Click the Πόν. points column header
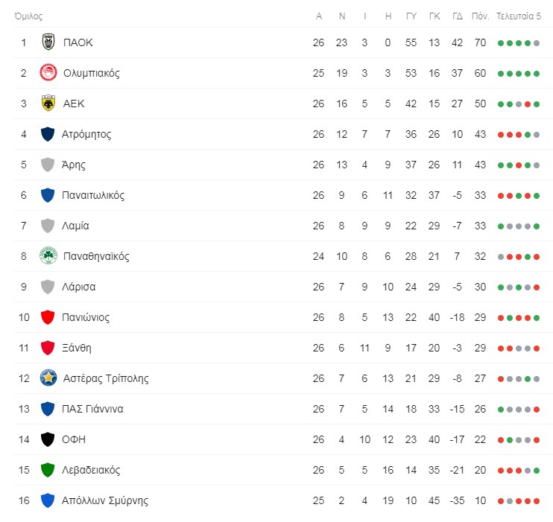The image size is (553, 522). [x=480, y=16]
